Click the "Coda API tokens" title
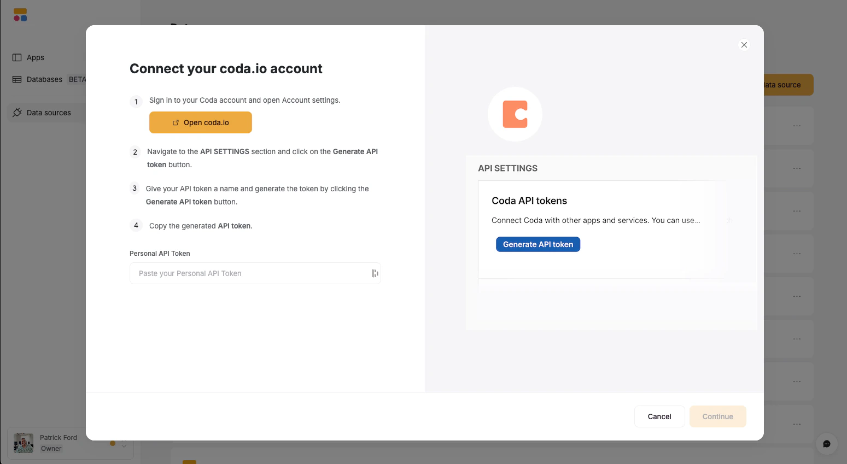847x464 pixels. click(x=529, y=201)
